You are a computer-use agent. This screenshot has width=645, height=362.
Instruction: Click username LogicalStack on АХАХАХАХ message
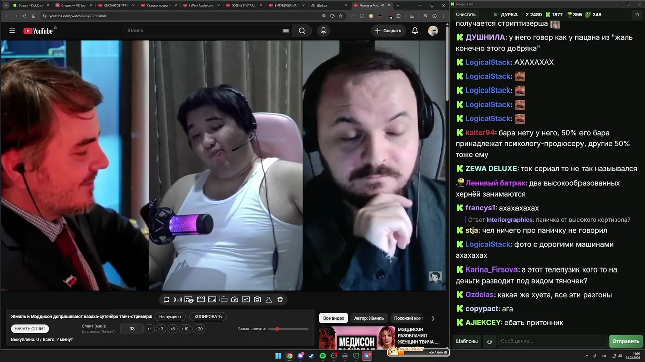pyautogui.click(x=488, y=62)
